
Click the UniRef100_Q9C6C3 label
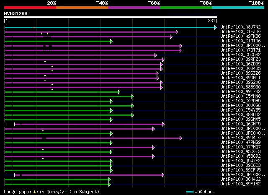[x=240, y=166]
